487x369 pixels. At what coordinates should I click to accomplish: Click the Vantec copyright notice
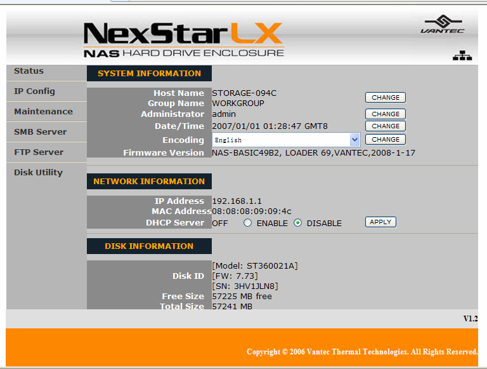(x=362, y=352)
